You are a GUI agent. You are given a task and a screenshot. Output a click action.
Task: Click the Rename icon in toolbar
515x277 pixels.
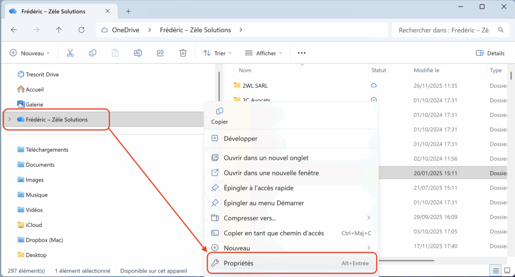pos(138,53)
